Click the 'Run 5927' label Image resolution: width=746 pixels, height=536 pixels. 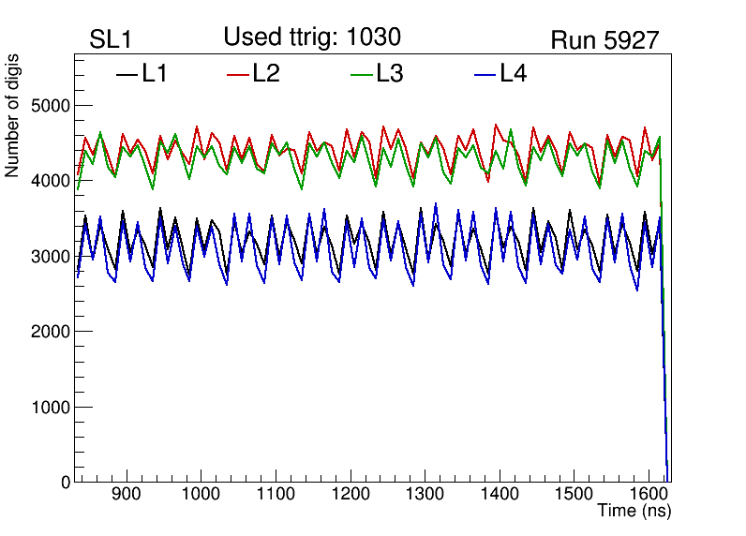(x=604, y=40)
